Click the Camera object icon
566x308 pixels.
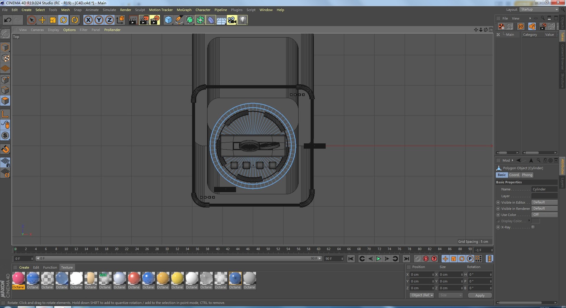click(x=232, y=20)
